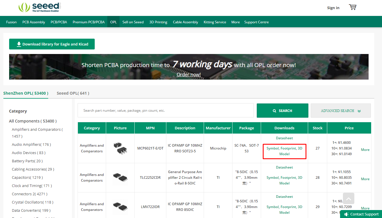The height and width of the screenshot is (218, 382).
Task: Click Download library for Eagle and Kicad
Action: (52, 44)
